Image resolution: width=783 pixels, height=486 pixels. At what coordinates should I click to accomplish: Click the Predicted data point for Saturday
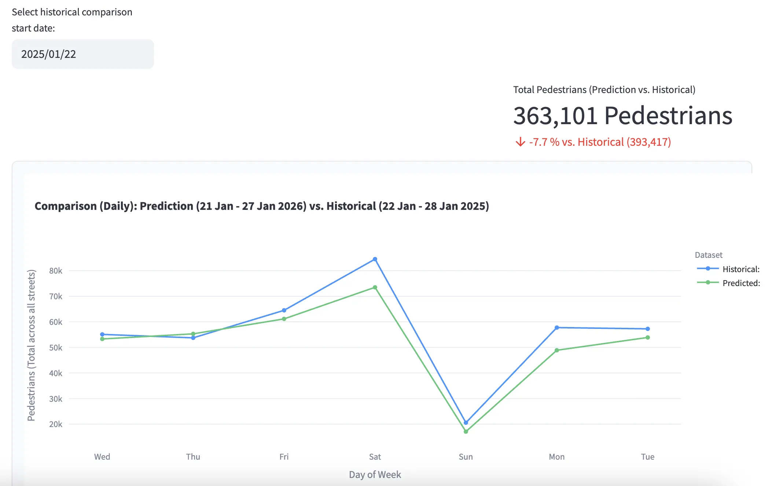375,287
